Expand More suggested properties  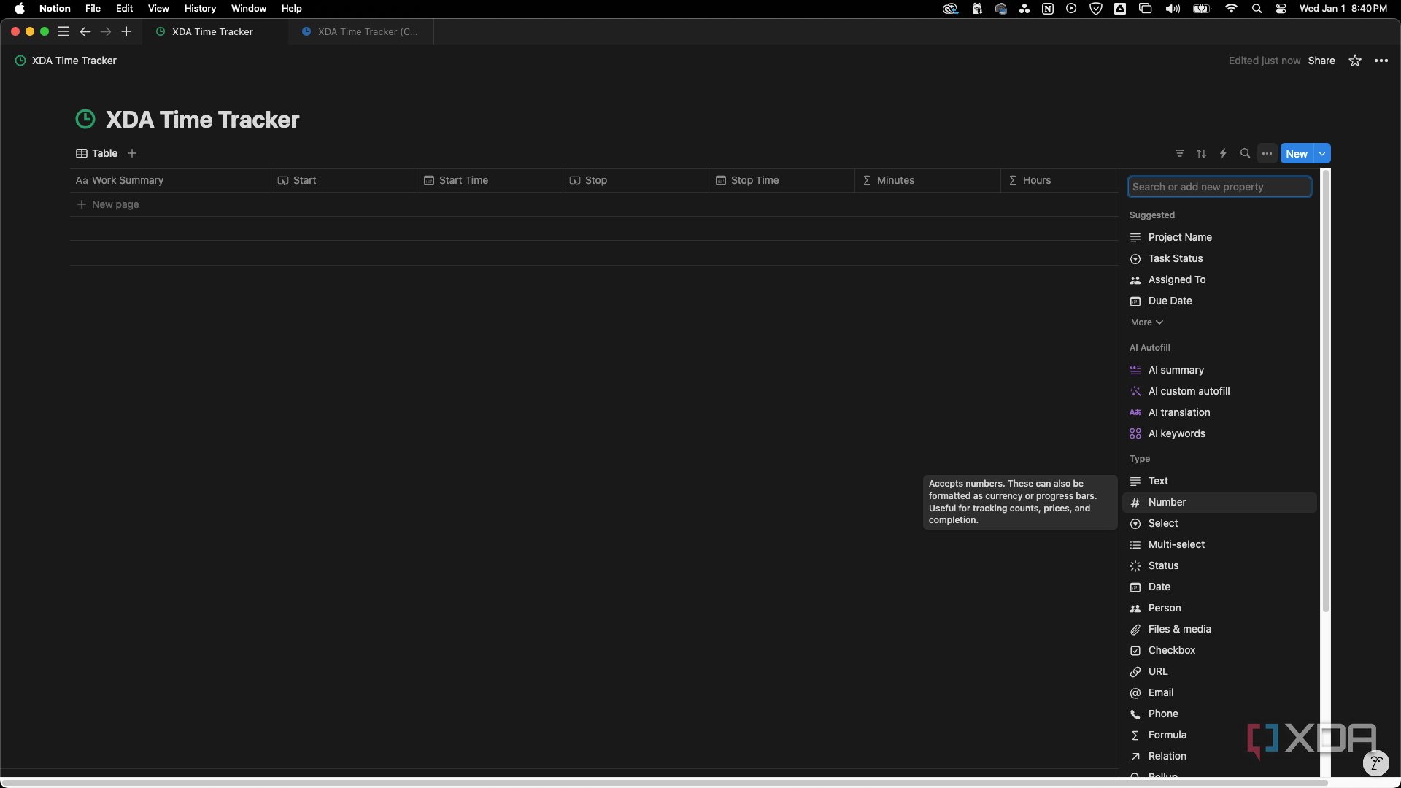pos(1146,322)
